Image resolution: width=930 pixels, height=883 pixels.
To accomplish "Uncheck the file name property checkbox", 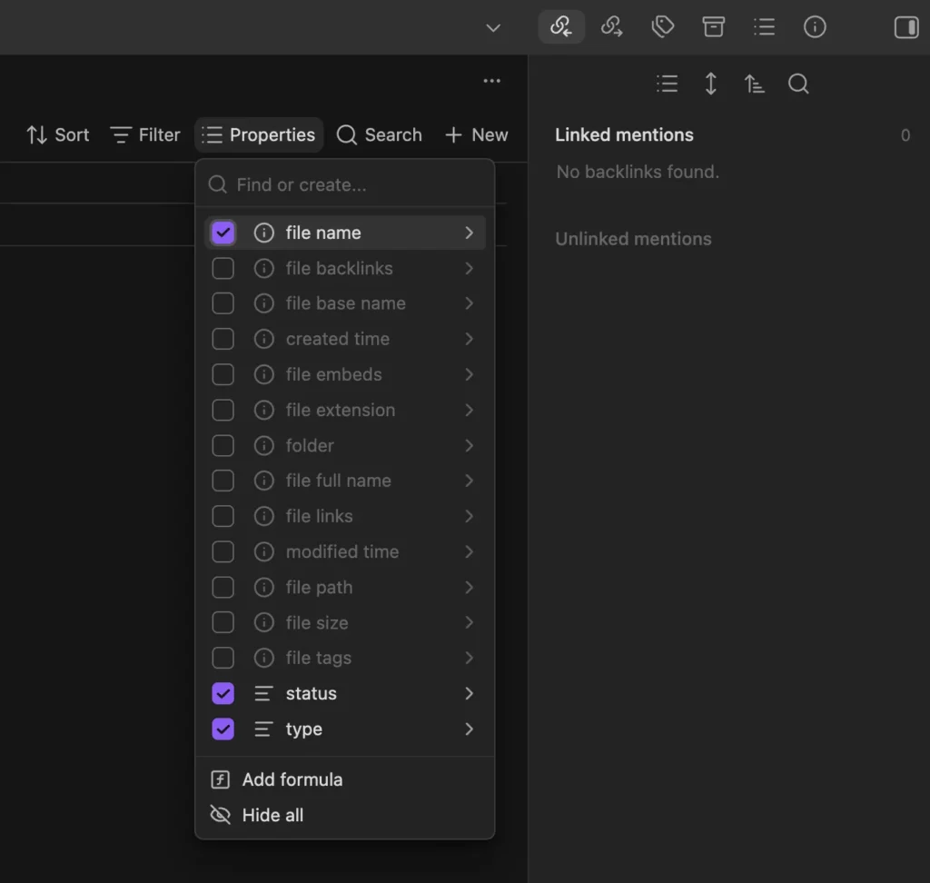I will (223, 233).
